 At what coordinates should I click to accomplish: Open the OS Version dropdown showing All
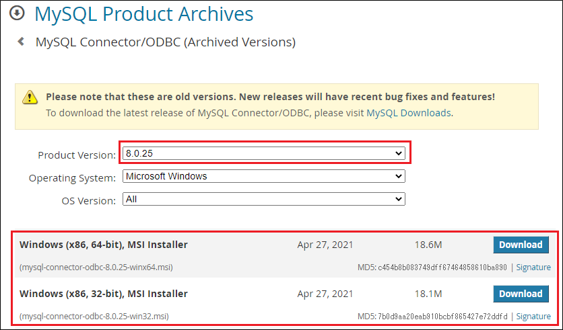[x=264, y=199]
